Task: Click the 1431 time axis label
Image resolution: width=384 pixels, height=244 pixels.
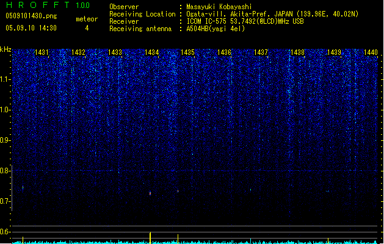Action: coord(42,52)
